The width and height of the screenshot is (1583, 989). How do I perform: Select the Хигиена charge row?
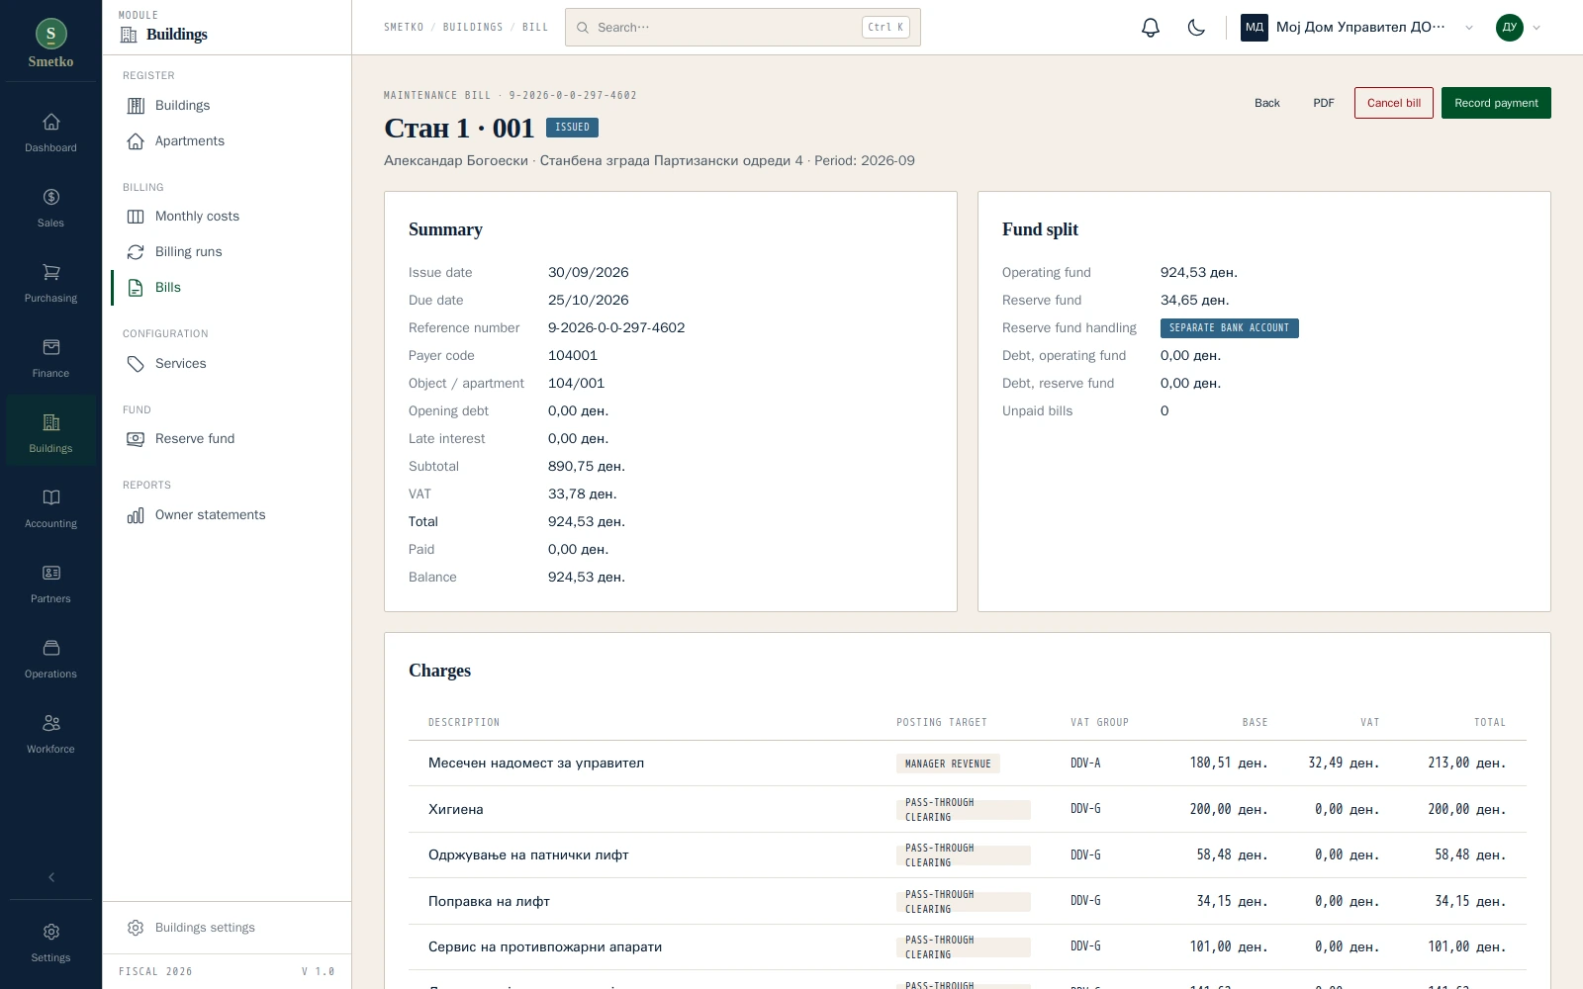(967, 809)
